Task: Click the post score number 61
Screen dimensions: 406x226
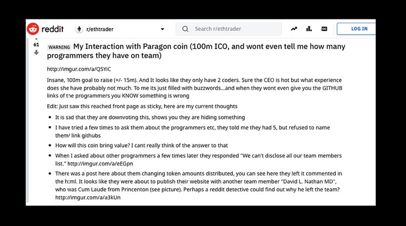Action: click(x=36, y=45)
